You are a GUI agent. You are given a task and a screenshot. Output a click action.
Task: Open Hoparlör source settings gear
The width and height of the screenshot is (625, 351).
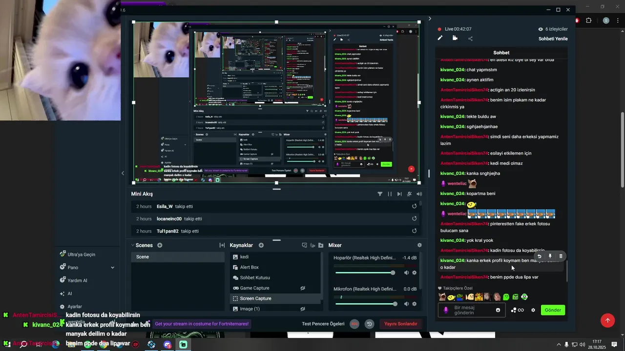[415, 273]
